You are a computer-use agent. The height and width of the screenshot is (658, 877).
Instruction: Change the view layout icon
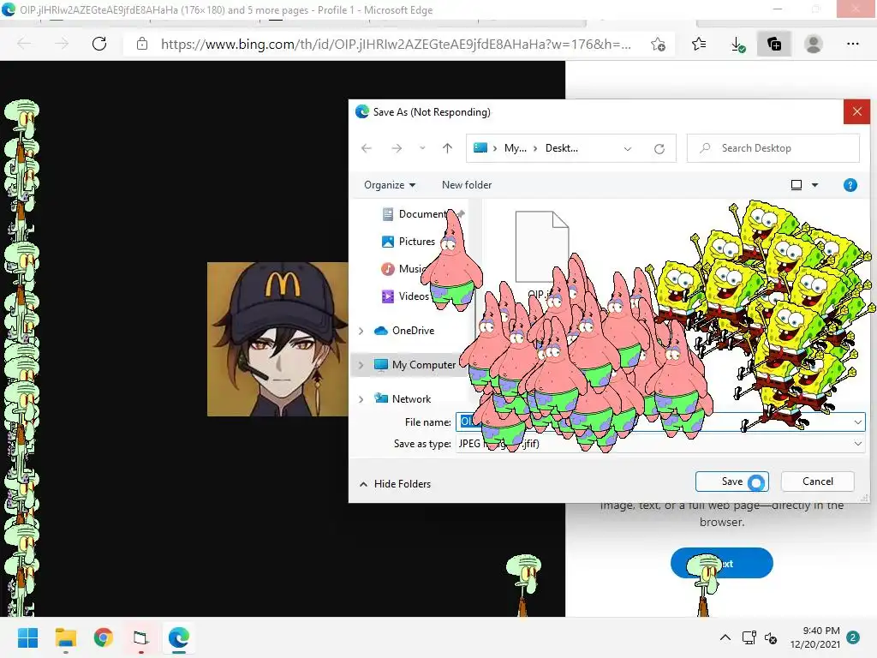pos(796,185)
